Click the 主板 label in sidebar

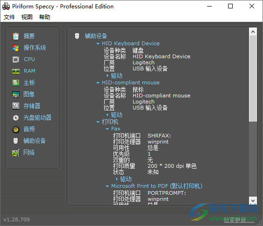[x=29, y=82]
